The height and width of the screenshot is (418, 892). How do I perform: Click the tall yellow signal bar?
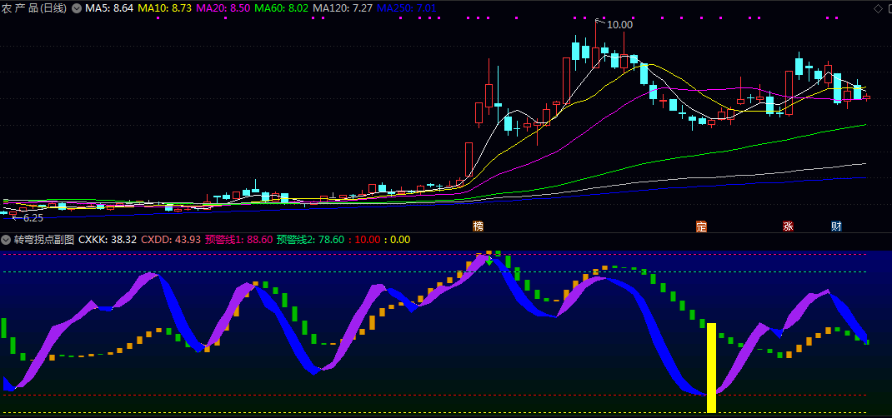[x=711, y=366]
